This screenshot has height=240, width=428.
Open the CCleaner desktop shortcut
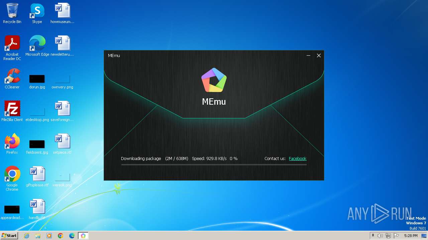(12, 79)
